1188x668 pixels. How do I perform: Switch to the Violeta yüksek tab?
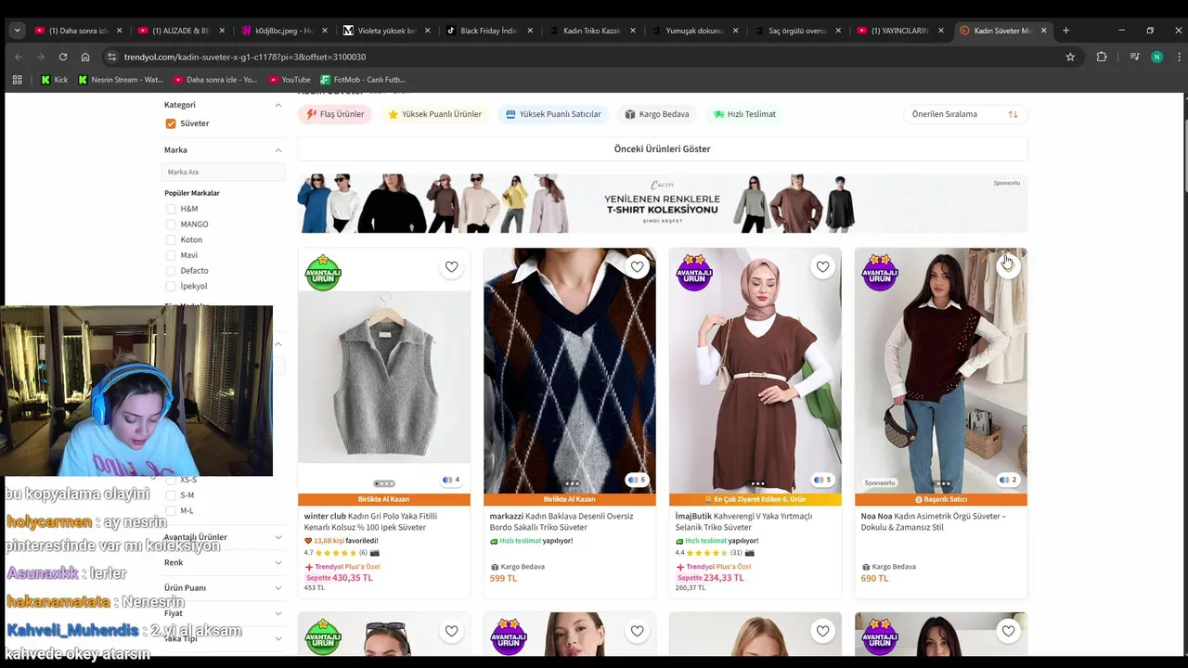(385, 31)
